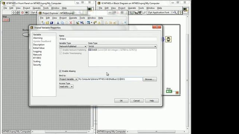Screen dimensions: 239x134
Task: Open View menu in Front Panel window
Action: [18, 8]
